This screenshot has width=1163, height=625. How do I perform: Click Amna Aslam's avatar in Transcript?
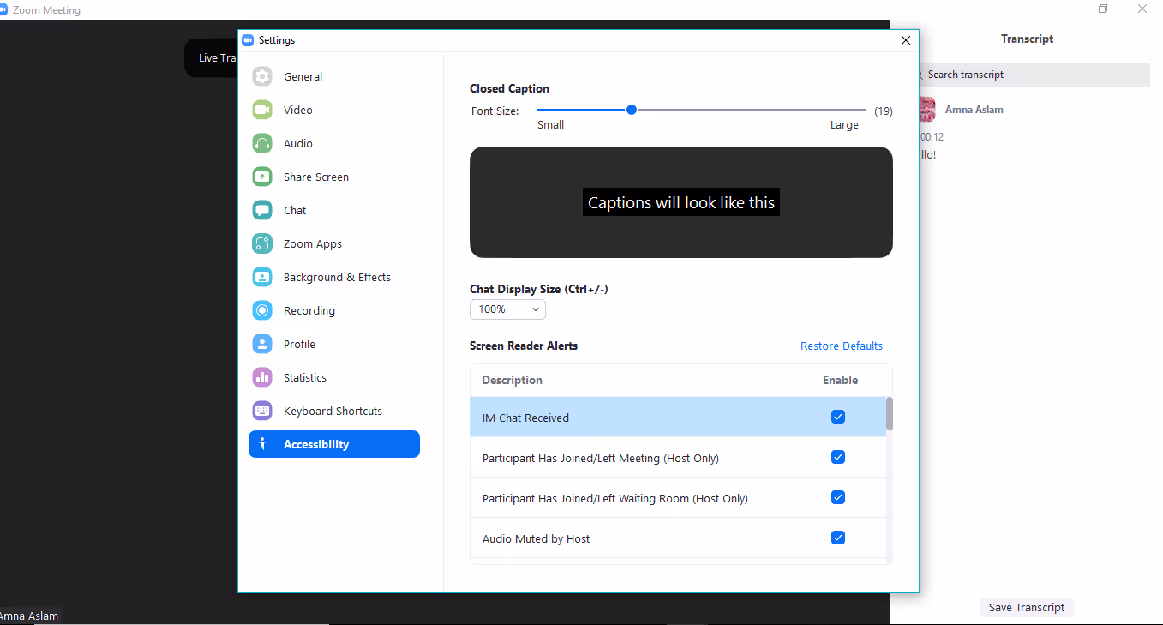click(926, 110)
